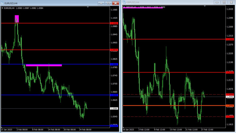Click the red 1.1000 price label
This screenshot has width=236, height=133.
pyautogui.click(x=114, y=23)
